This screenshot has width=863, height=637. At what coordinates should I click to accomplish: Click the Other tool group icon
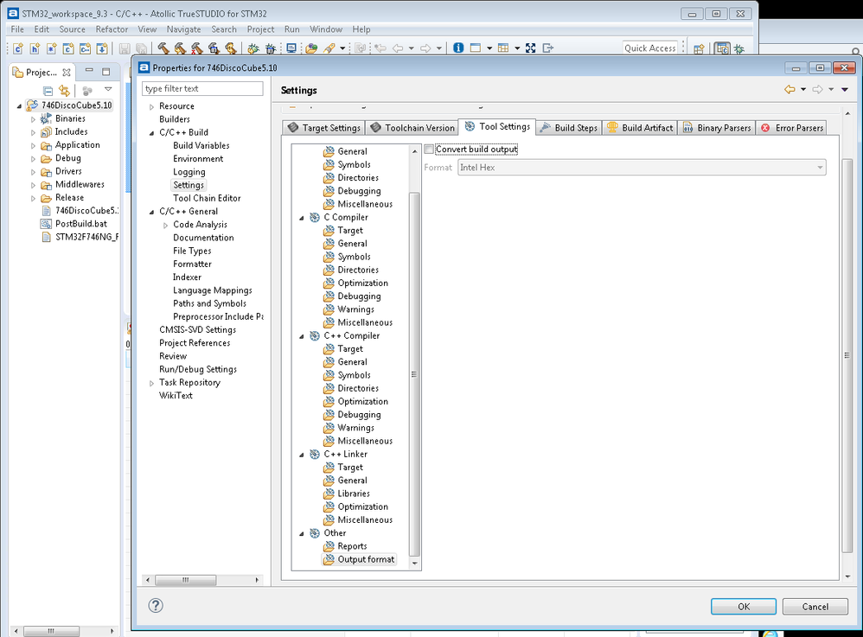click(315, 533)
